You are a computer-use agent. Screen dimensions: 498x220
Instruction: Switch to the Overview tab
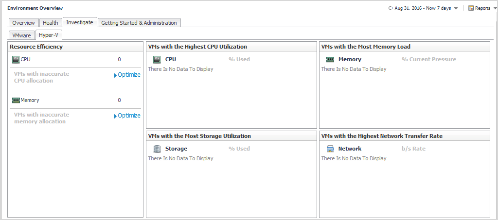[23, 23]
